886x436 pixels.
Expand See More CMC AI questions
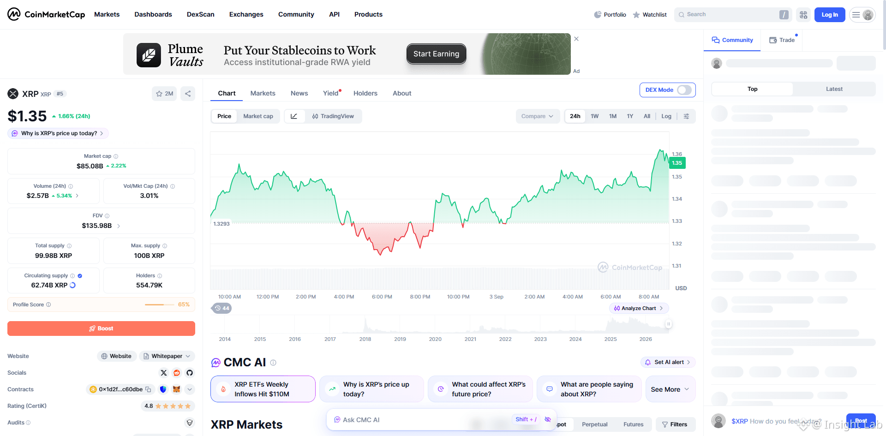(x=670, y=389)
